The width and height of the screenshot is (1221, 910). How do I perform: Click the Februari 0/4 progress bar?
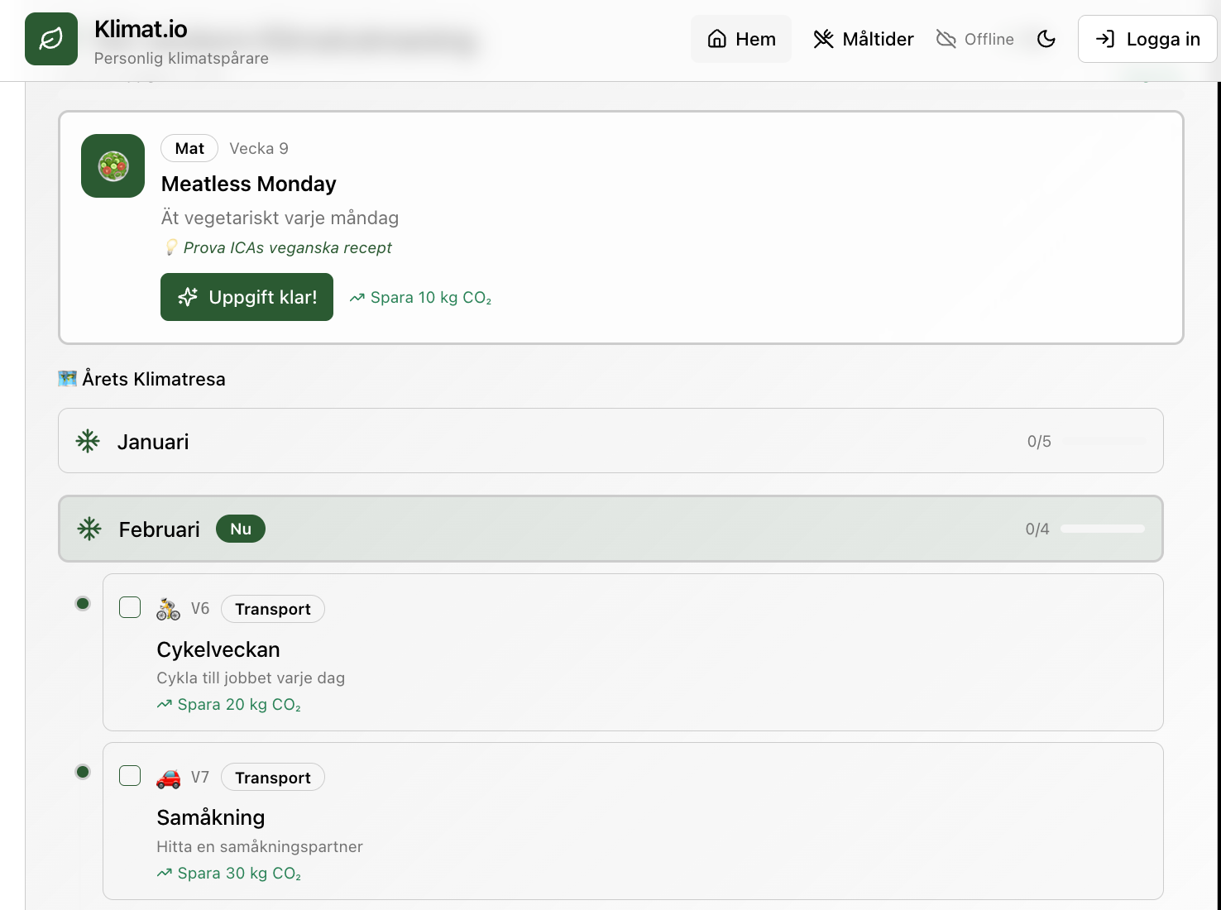tap(1103, 529)
